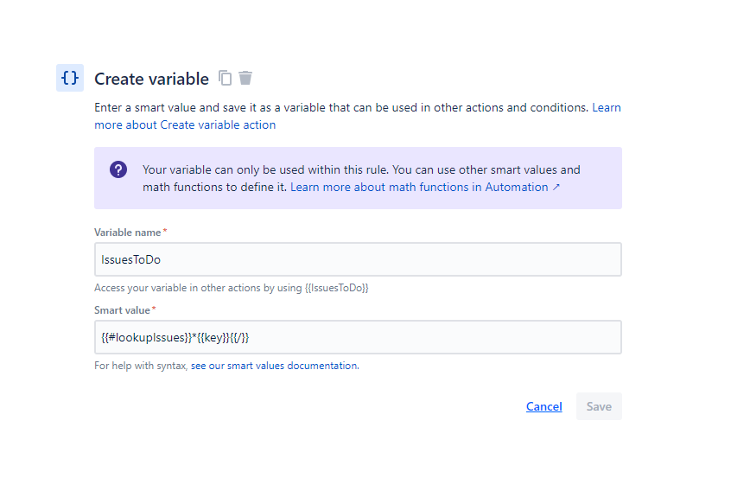The height and width of the screenshot is (491, 750).
Task: Select the "Create variable" heading text
Action: tap(151, 79)
